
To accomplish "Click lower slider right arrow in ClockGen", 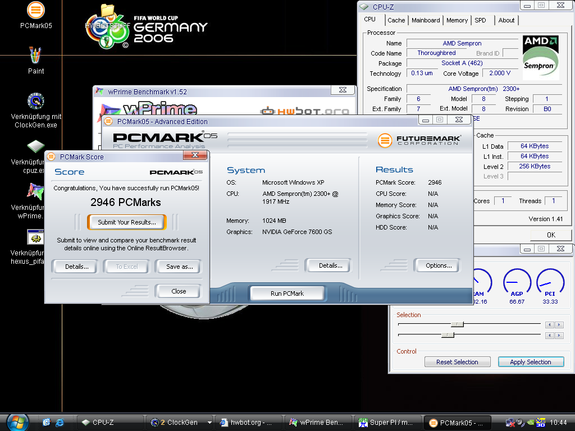I will pyautogui.click(x=559, y=336).
